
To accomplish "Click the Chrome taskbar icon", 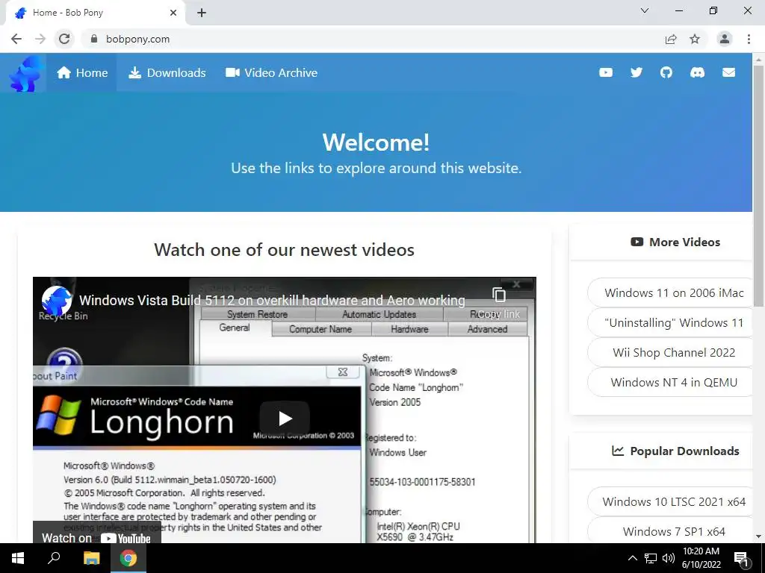I will [x=128, y=558].
